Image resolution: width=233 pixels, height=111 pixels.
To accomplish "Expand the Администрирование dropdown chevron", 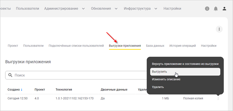I will [x=84, y=9].
